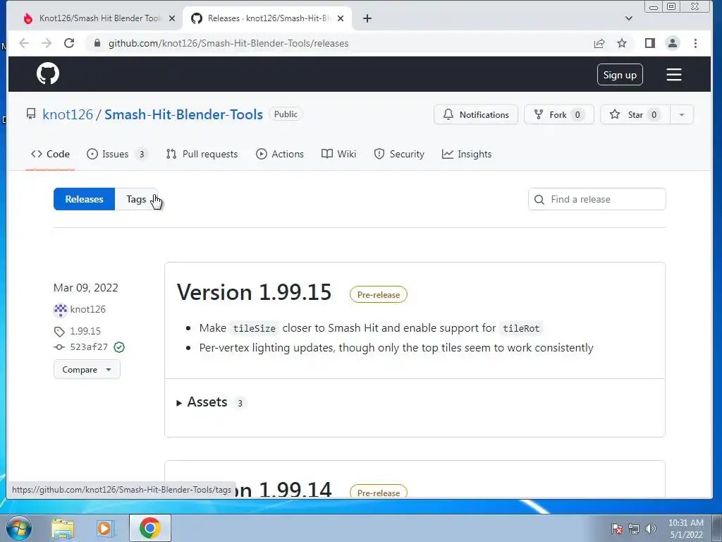722x542 pixels.
Task: Click the GitHub Octocat logo
Action: 48,73
